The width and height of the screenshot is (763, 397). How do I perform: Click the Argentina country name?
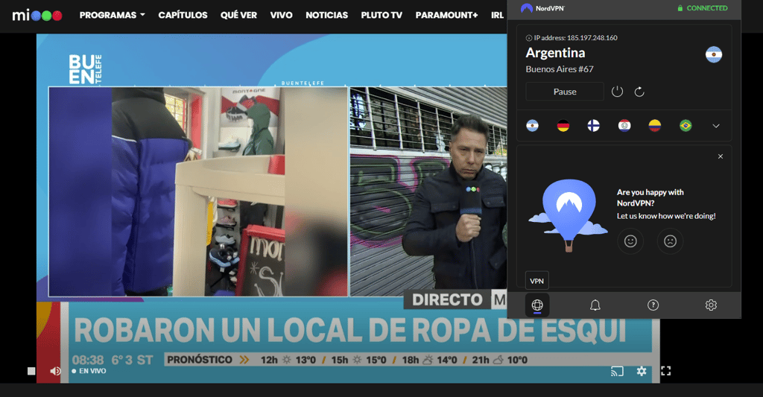555,53
